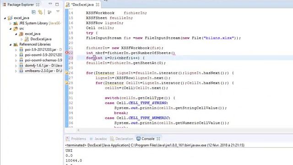293x165 pixels.
Task: Select xmlbeans-2.3.0.jar jar icon
Action: (x=22, y=71)
